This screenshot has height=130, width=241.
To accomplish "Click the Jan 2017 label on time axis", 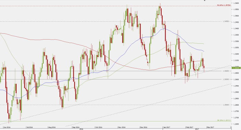I will coord(167,127).
